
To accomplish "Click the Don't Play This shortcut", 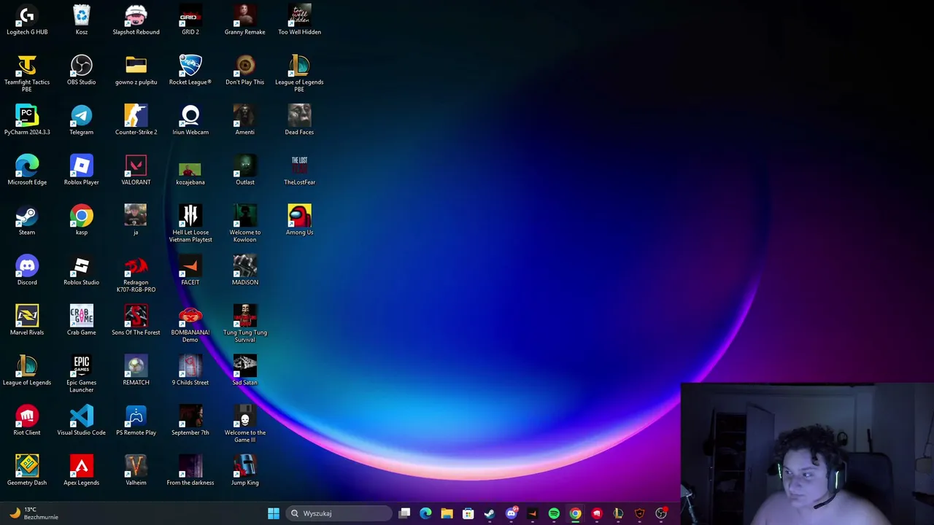I will (x=245, y=70).
